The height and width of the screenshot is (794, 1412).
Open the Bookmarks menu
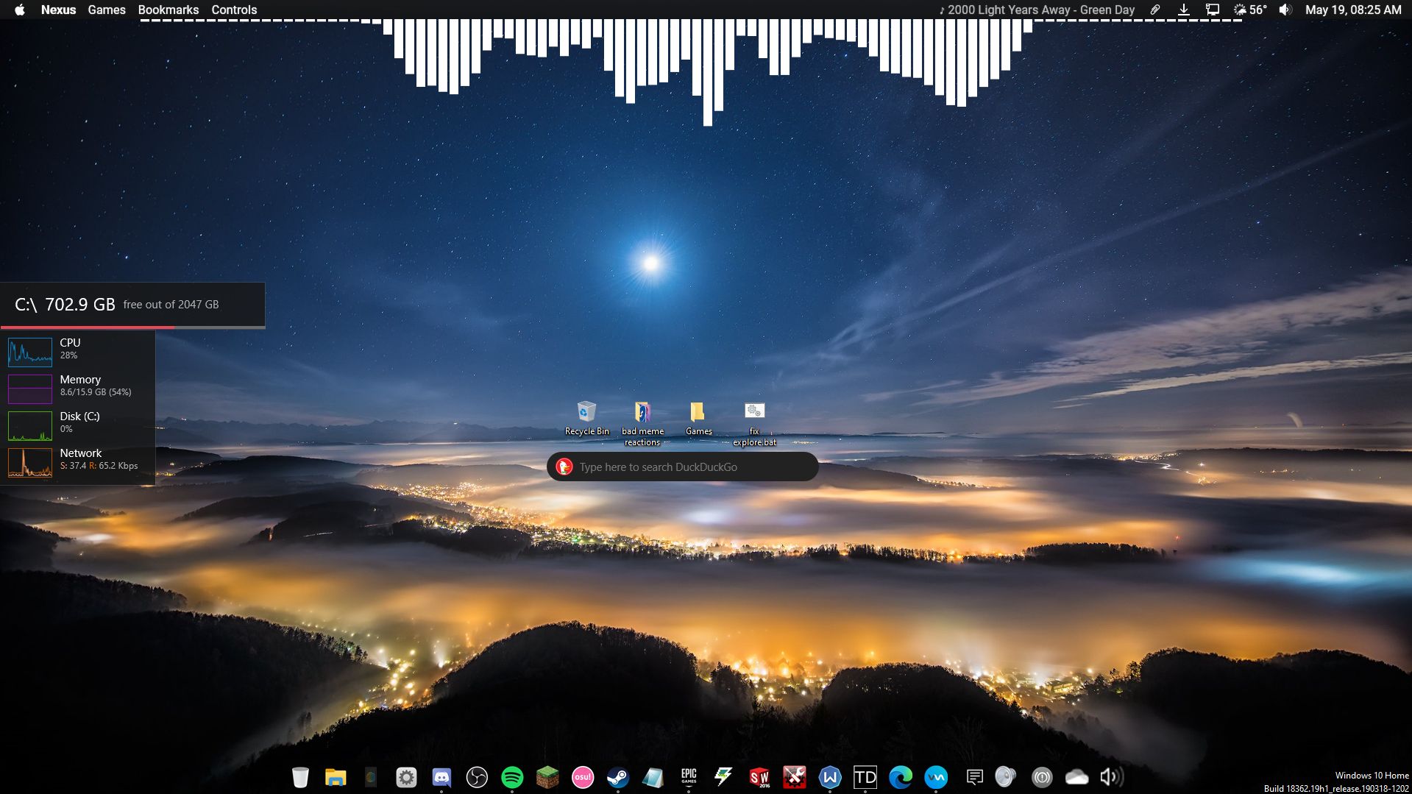(x=168, y=10)
